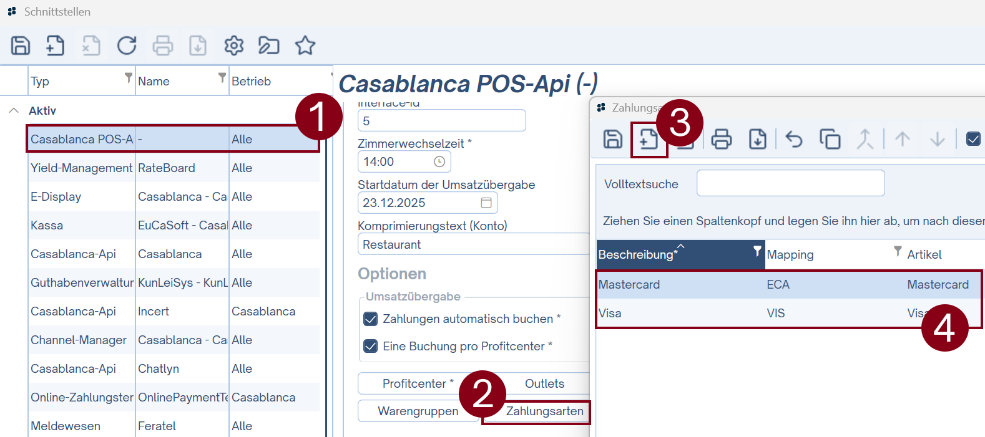The image size is (985, 437).
Task: Select the Meldewesen Feratel row
Action: (174, 426)
